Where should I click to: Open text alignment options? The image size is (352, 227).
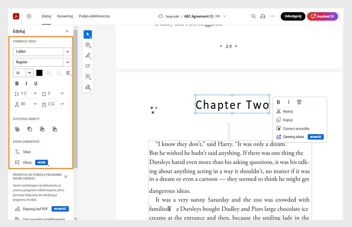69,73
